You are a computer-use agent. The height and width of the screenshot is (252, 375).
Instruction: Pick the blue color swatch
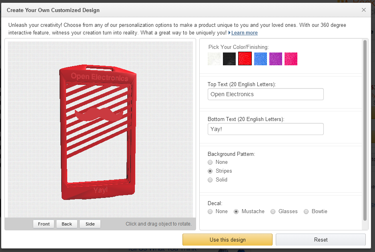click(x=261, y=59)
